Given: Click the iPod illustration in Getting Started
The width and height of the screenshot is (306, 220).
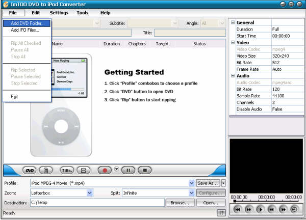Looking at the screenshot, I should click(61, 105).
